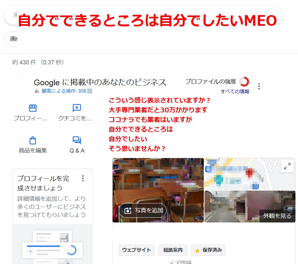Open the three-dot menu near プロファイルの強度
The height and width of the screenshot is (264, 298).
tap(259, 86)
